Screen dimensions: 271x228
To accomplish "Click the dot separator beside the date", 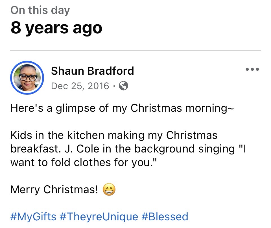I will [114, 86].
